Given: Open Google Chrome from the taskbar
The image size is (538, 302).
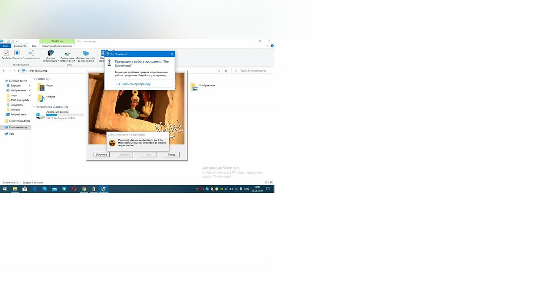Looking at the screenshot, I should (x=84, y=189).
